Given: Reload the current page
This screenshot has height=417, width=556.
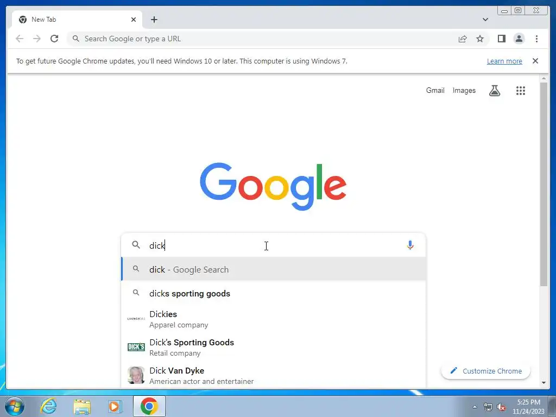Looking at the screenshot, I should pyautogui.click(x=54, y=39).
